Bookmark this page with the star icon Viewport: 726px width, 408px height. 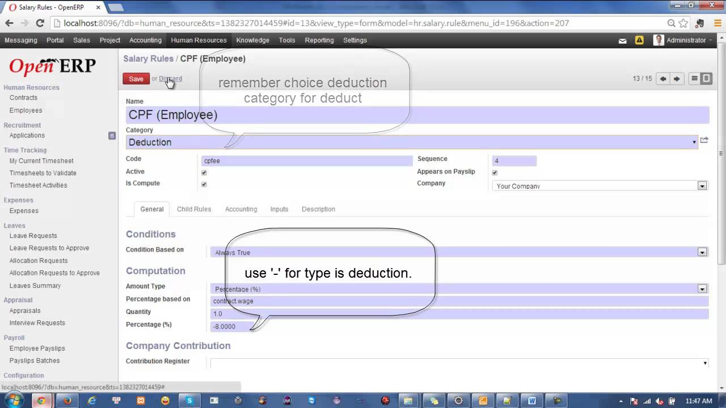(683, 23)
